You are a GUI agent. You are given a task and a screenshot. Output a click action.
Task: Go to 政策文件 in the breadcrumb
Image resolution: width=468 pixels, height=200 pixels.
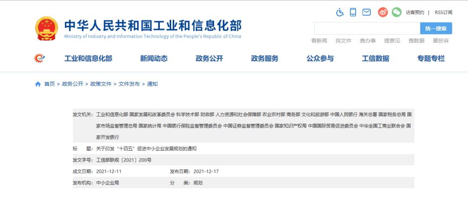tap(101, 84)
